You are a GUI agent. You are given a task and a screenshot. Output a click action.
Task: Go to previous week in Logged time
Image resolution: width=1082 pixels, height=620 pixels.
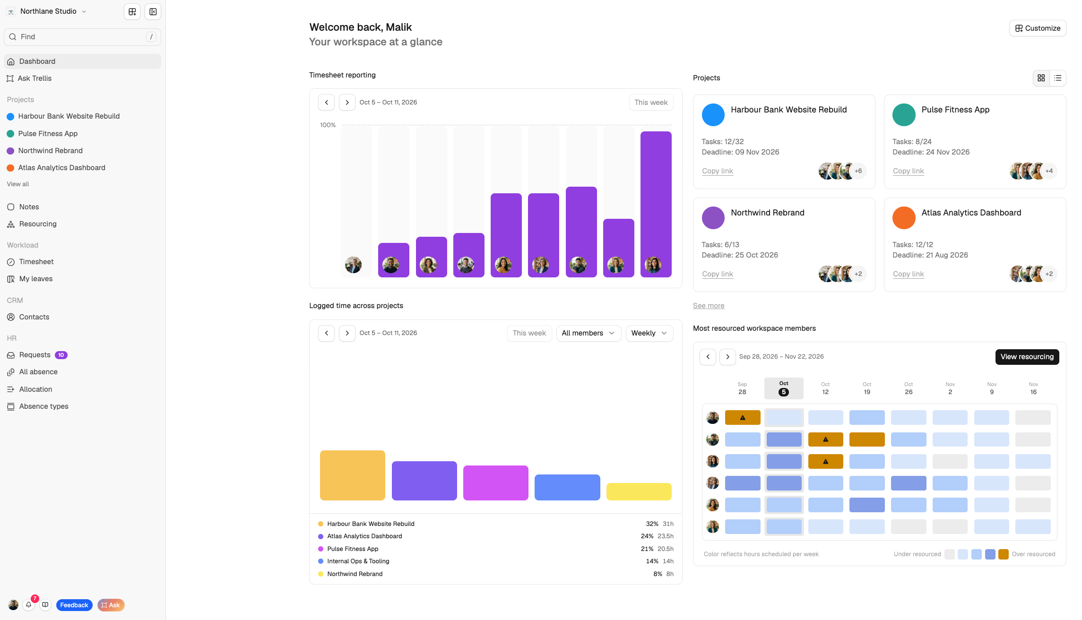pyautogui.click(x=327, y=333)
